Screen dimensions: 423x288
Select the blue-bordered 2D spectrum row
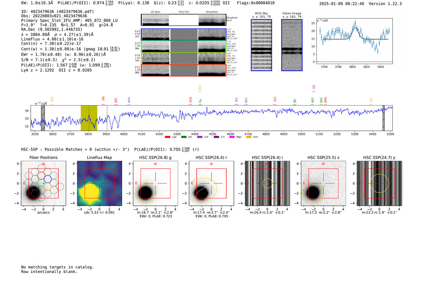pos(184,34)
